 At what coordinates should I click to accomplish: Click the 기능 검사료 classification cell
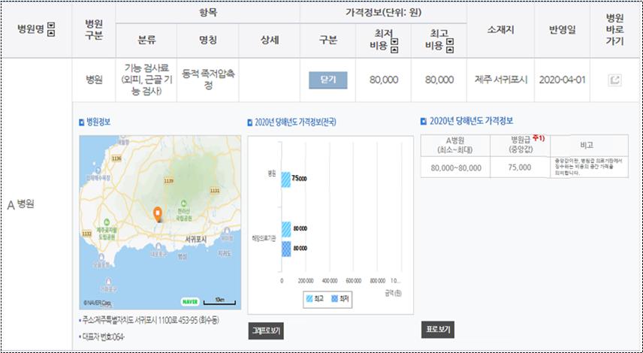[146, 80]
